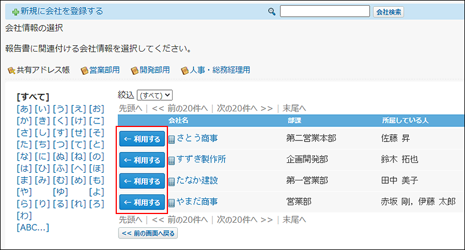Filter companies by [や]
Screen dimensions: 465x250
(x=24, y=192)
